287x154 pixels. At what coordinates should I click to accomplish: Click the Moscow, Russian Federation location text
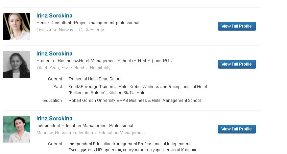tap(65, 133)
